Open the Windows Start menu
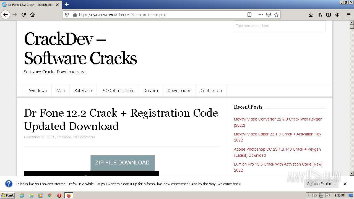This screenshot has width=354, height=199. 7,195
